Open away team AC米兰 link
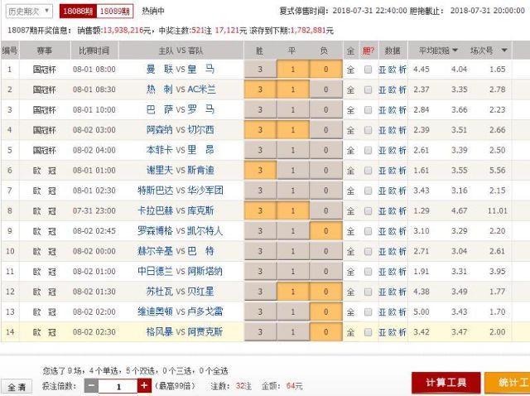The image size is (530, 396). (201, 89)
